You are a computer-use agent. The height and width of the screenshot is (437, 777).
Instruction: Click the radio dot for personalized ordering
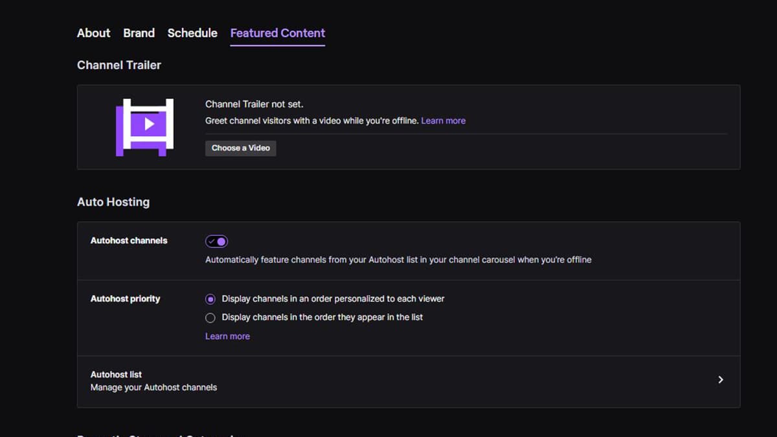210,299
